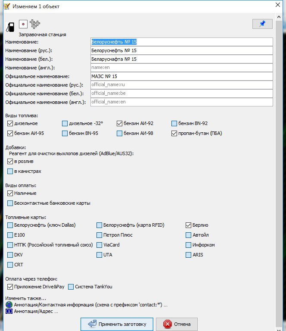
Task: Open Аннотация/Контактная информация preset link
Action: (91, 305)
